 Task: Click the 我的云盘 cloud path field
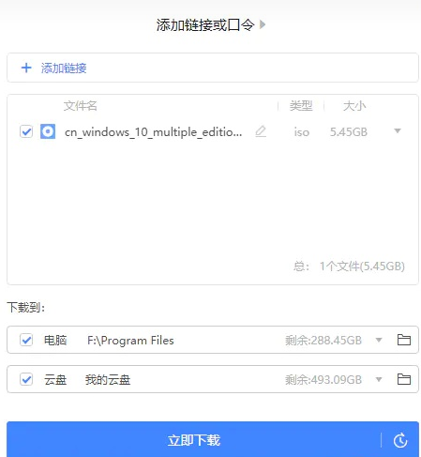tap(108, 380)
